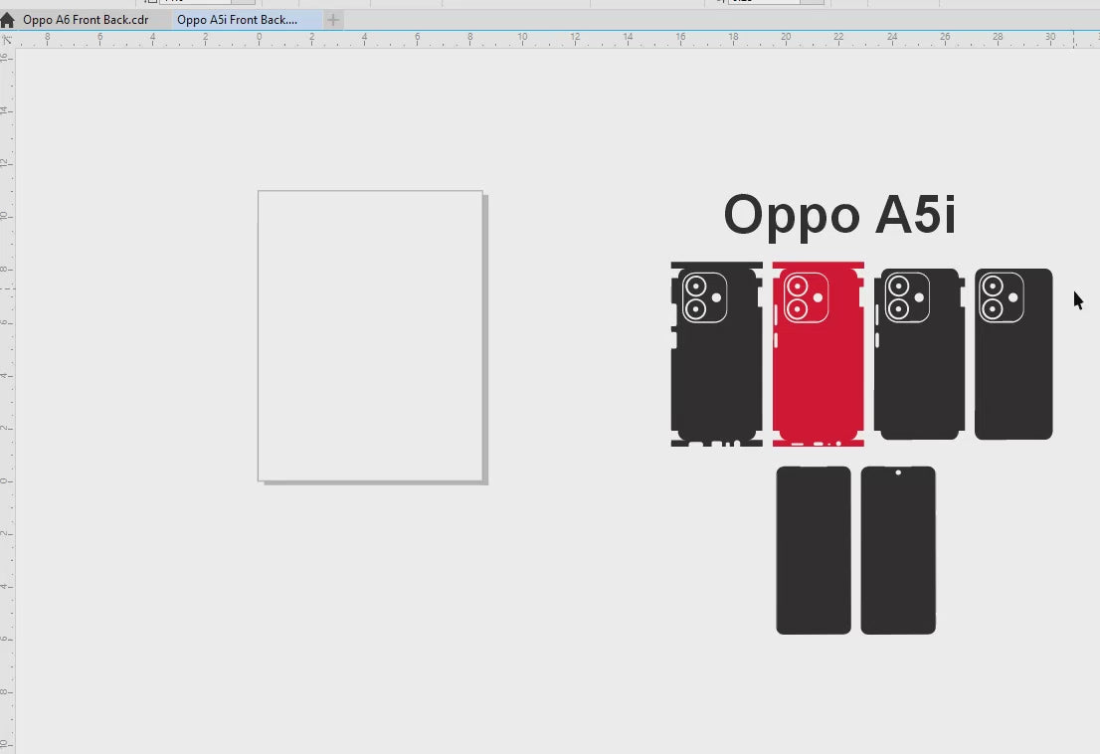Select the Oppo A5i heading text

pyautogui.click(x=839, y=215)
